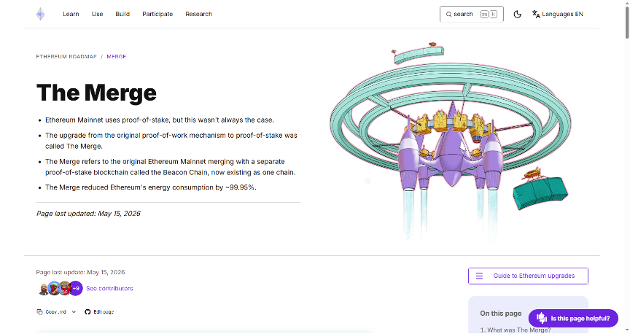Expand the Copy .md dropdown chevron

74,312
